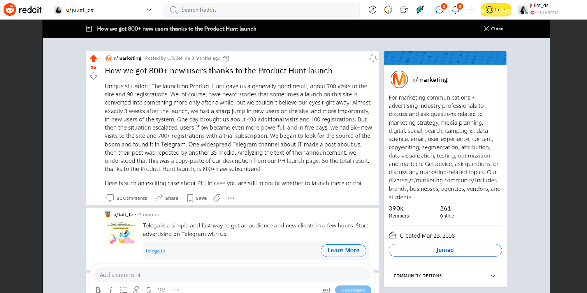Visit the telega.io link
587x293 pixels.
click(x=156, y=251)
